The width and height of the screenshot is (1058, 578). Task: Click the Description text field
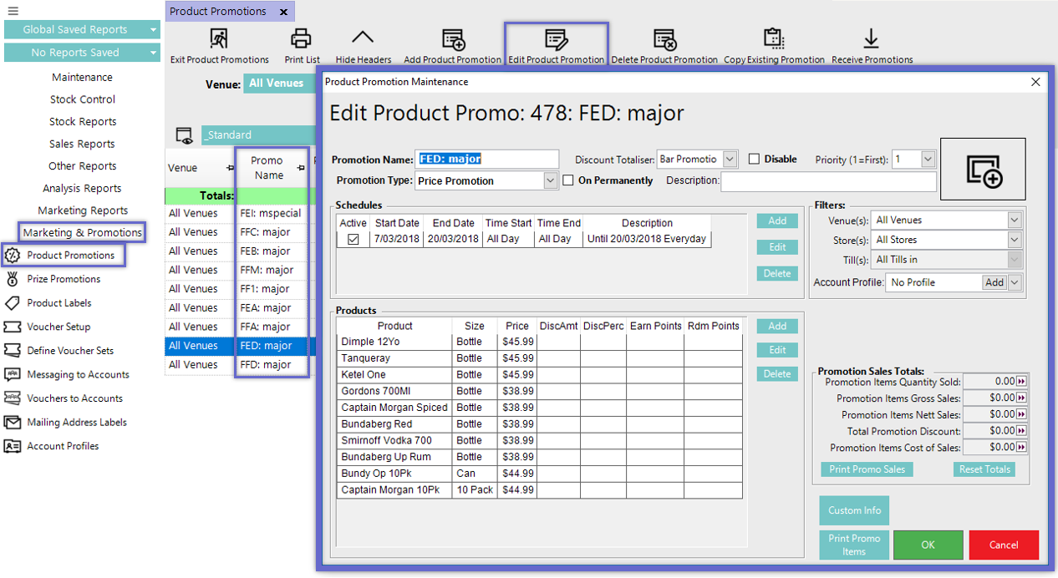point(828,180)
